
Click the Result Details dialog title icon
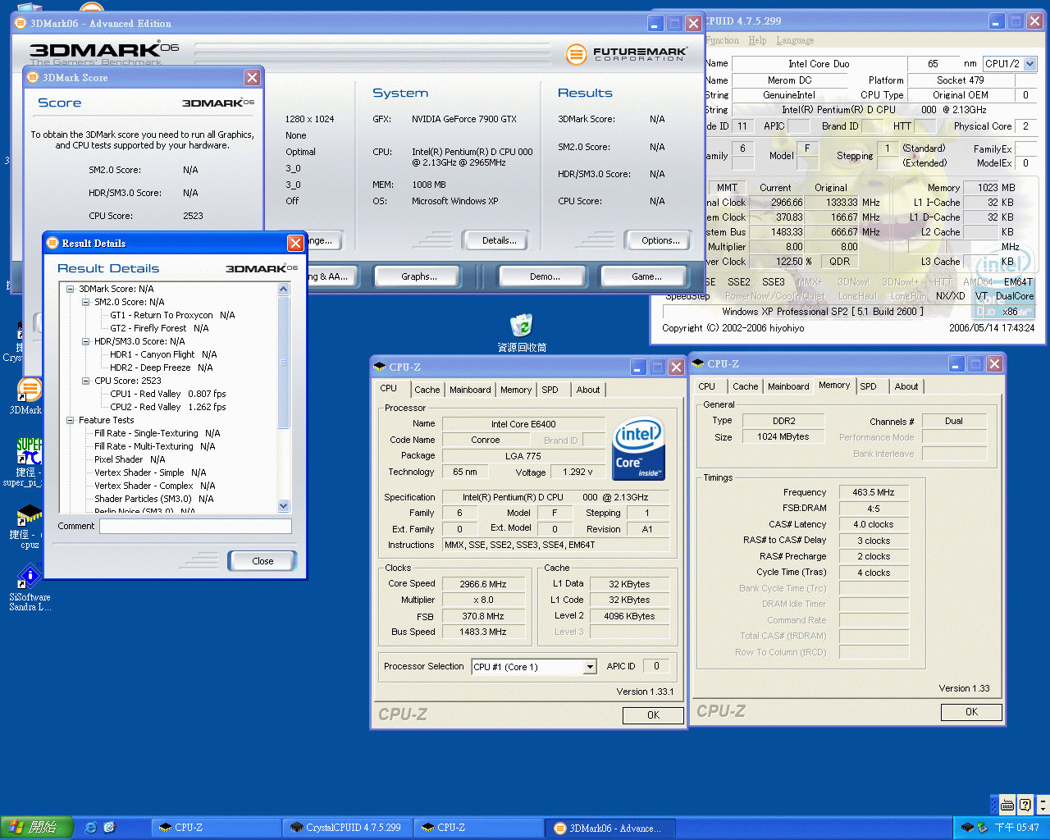coord(52,243)
